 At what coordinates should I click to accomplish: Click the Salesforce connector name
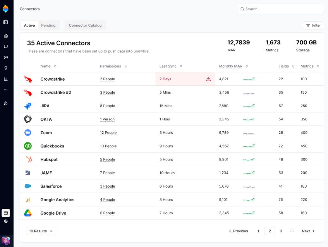point(51,186)
